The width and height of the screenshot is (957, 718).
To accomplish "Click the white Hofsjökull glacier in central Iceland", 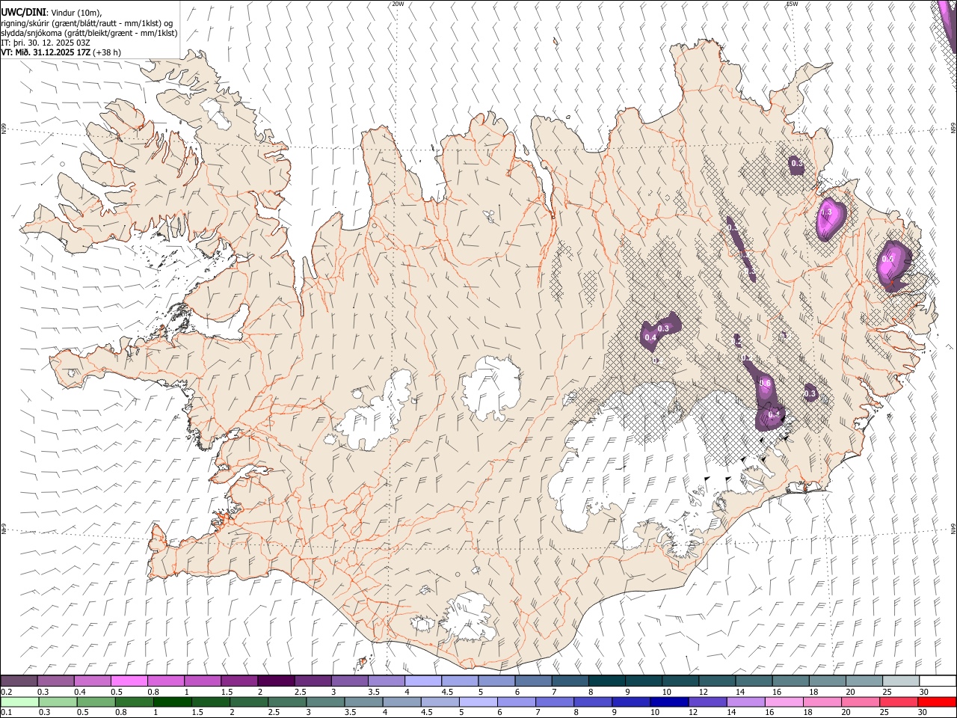I will click(x=491, y=387).
